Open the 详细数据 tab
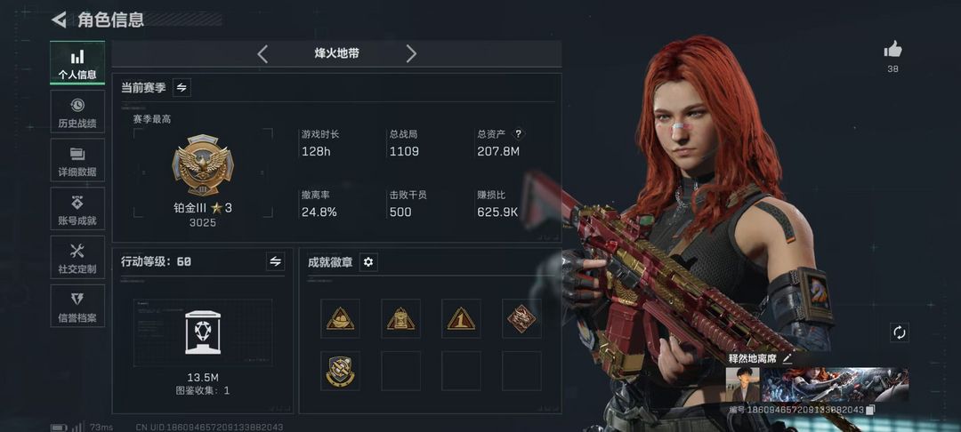This screenshot has width=961, height=432. (x=77, y=160)
